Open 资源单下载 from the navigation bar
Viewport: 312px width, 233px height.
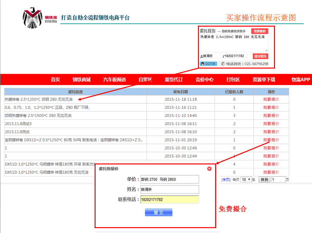click(264, 80)
